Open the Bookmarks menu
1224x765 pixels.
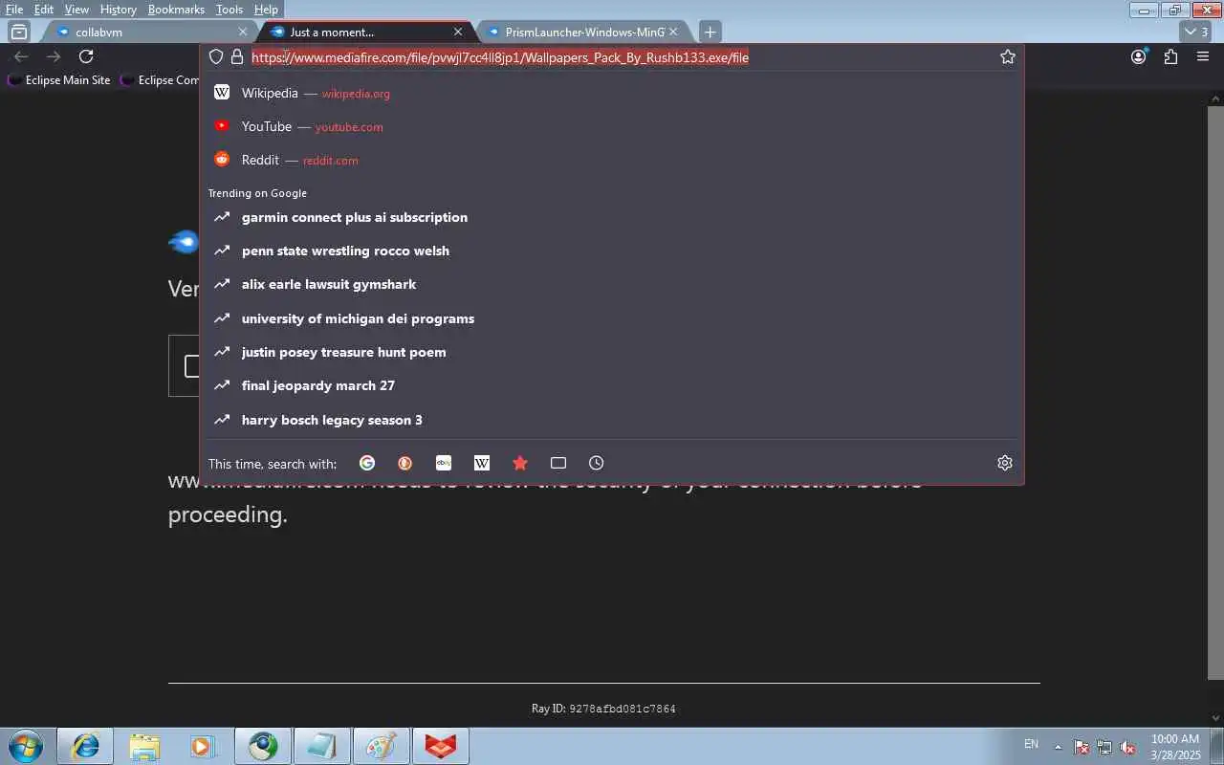(x=176, y=10)
